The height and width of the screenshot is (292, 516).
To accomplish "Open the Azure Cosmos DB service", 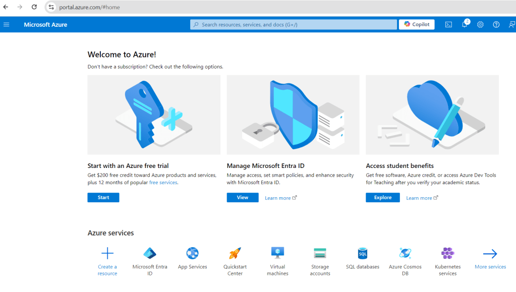I will (405, 254).
